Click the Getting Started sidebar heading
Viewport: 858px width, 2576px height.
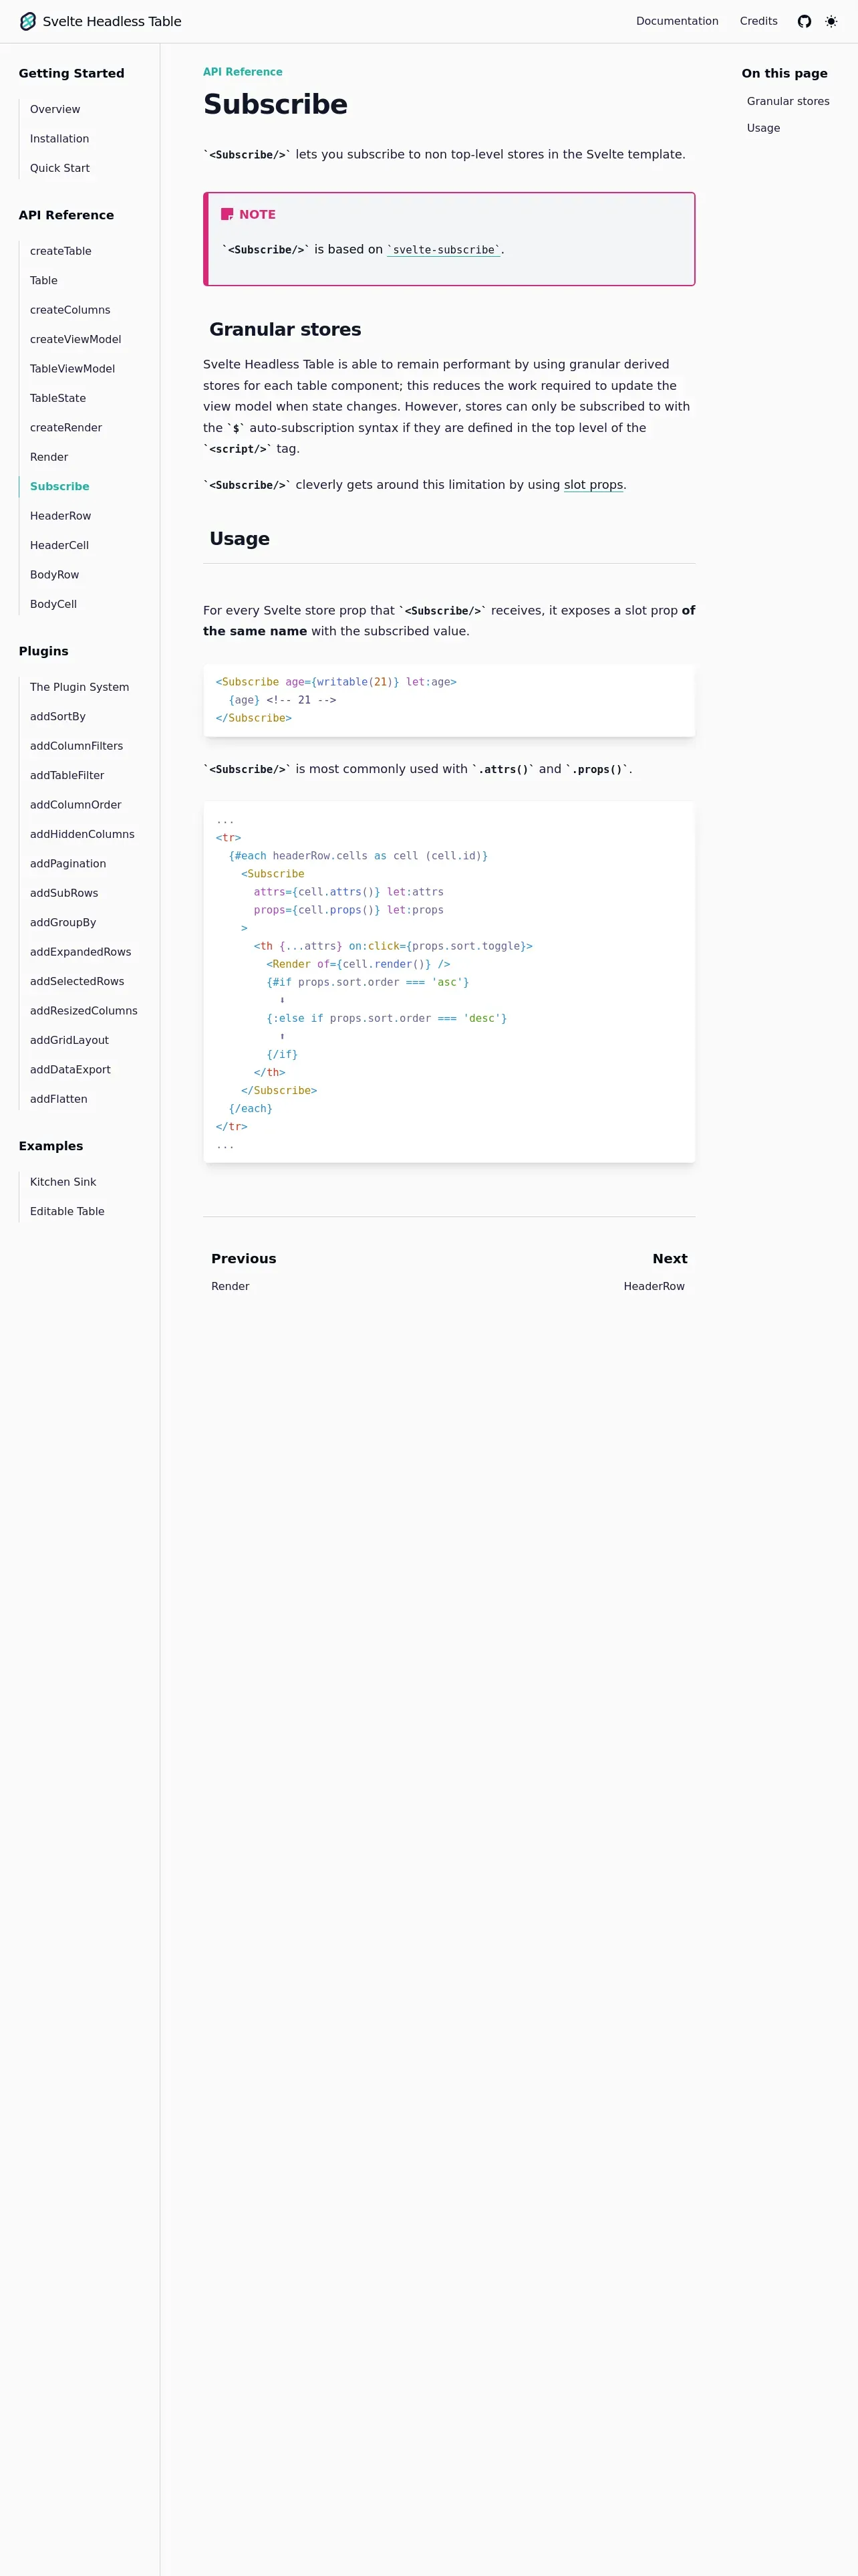click(x=72, y=73)
